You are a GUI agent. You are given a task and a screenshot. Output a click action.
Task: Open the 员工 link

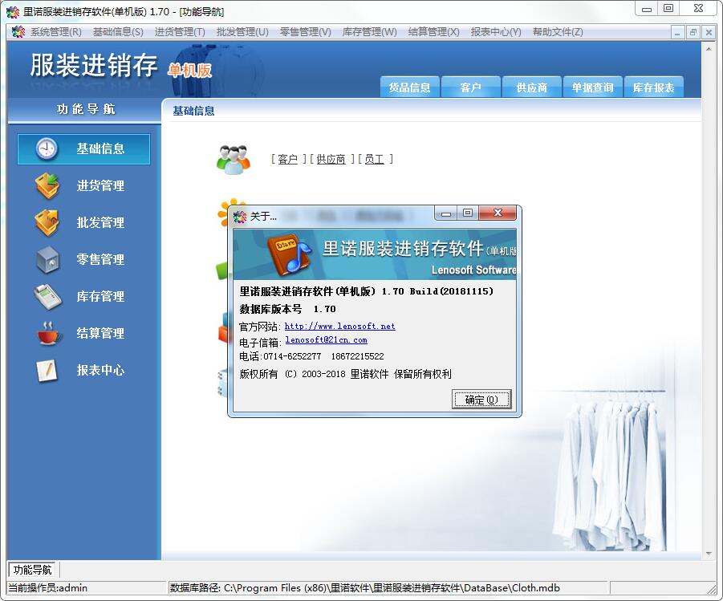pyautogui.click(x=374, y=159)
